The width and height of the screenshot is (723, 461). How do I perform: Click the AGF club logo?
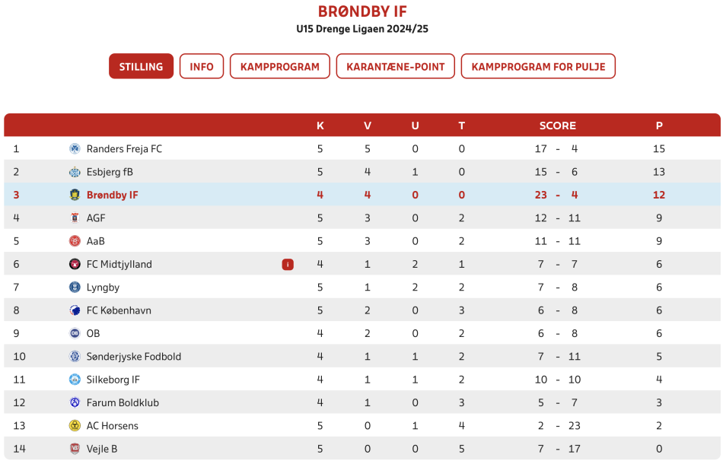click(75, 218)
